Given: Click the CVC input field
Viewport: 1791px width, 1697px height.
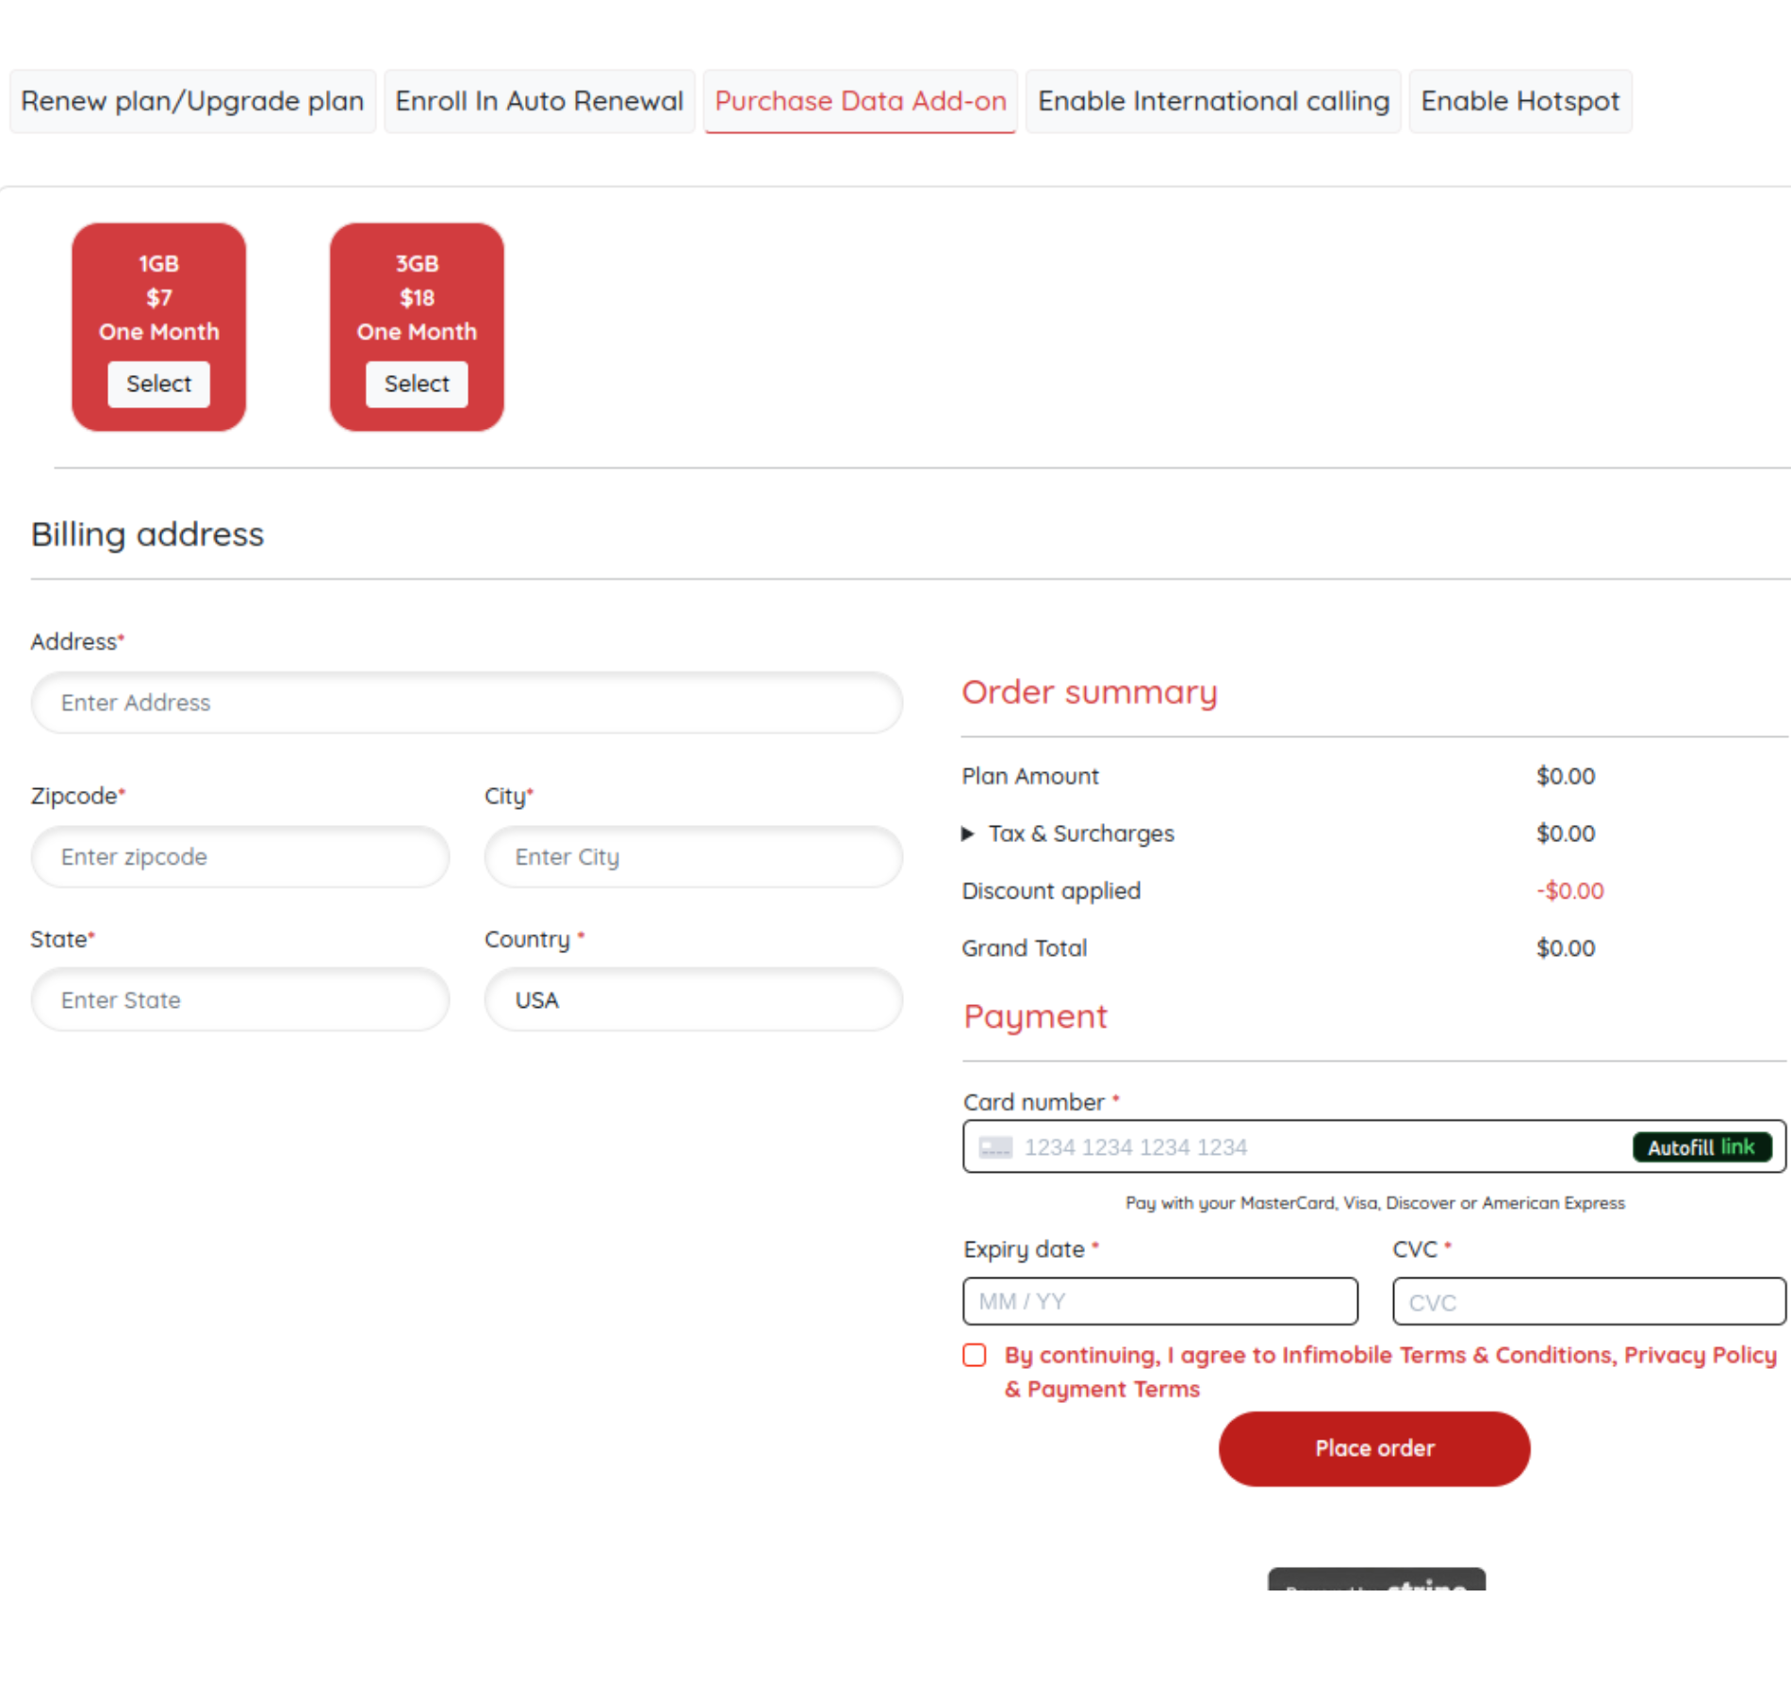Looking at the screenshot, I should [1588, 1302].
